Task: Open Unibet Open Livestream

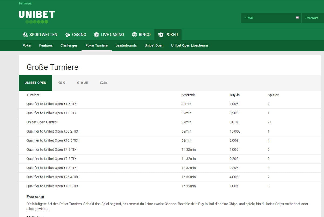Action: (x=190, y=45)
